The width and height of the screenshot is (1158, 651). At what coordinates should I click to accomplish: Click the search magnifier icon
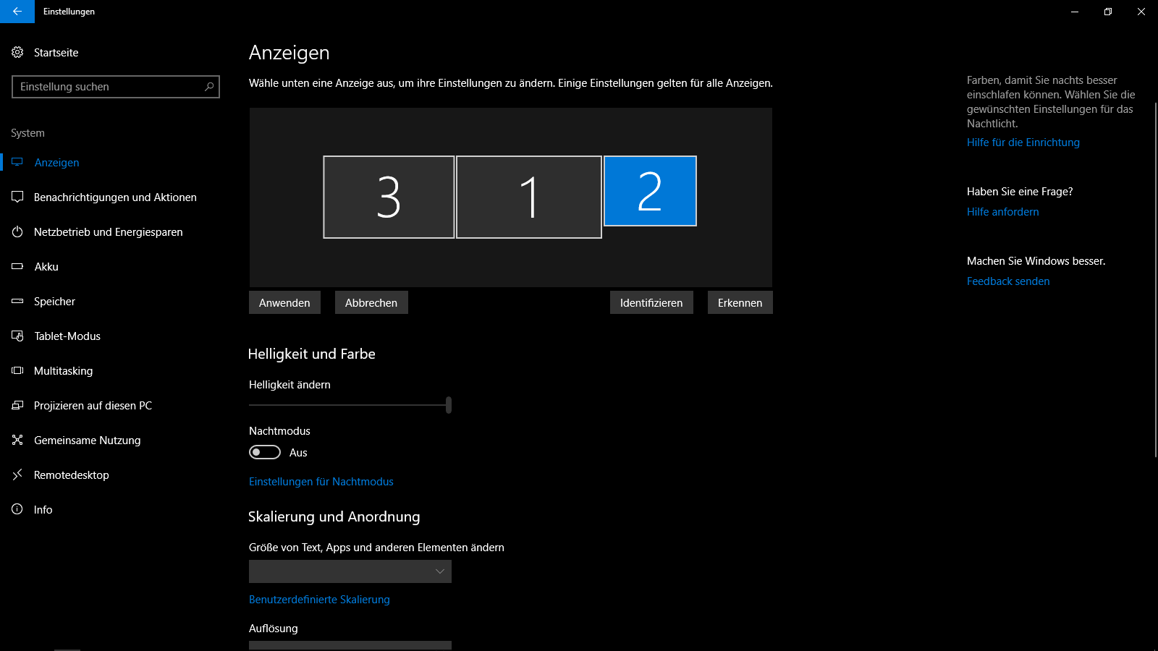click(209, 87)
